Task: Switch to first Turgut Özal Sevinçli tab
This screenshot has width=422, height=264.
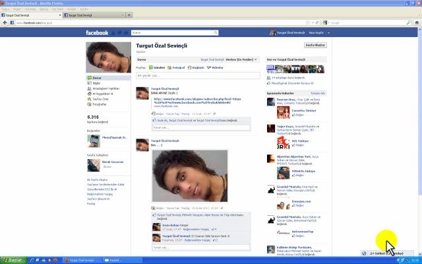Action: point(30,15)
